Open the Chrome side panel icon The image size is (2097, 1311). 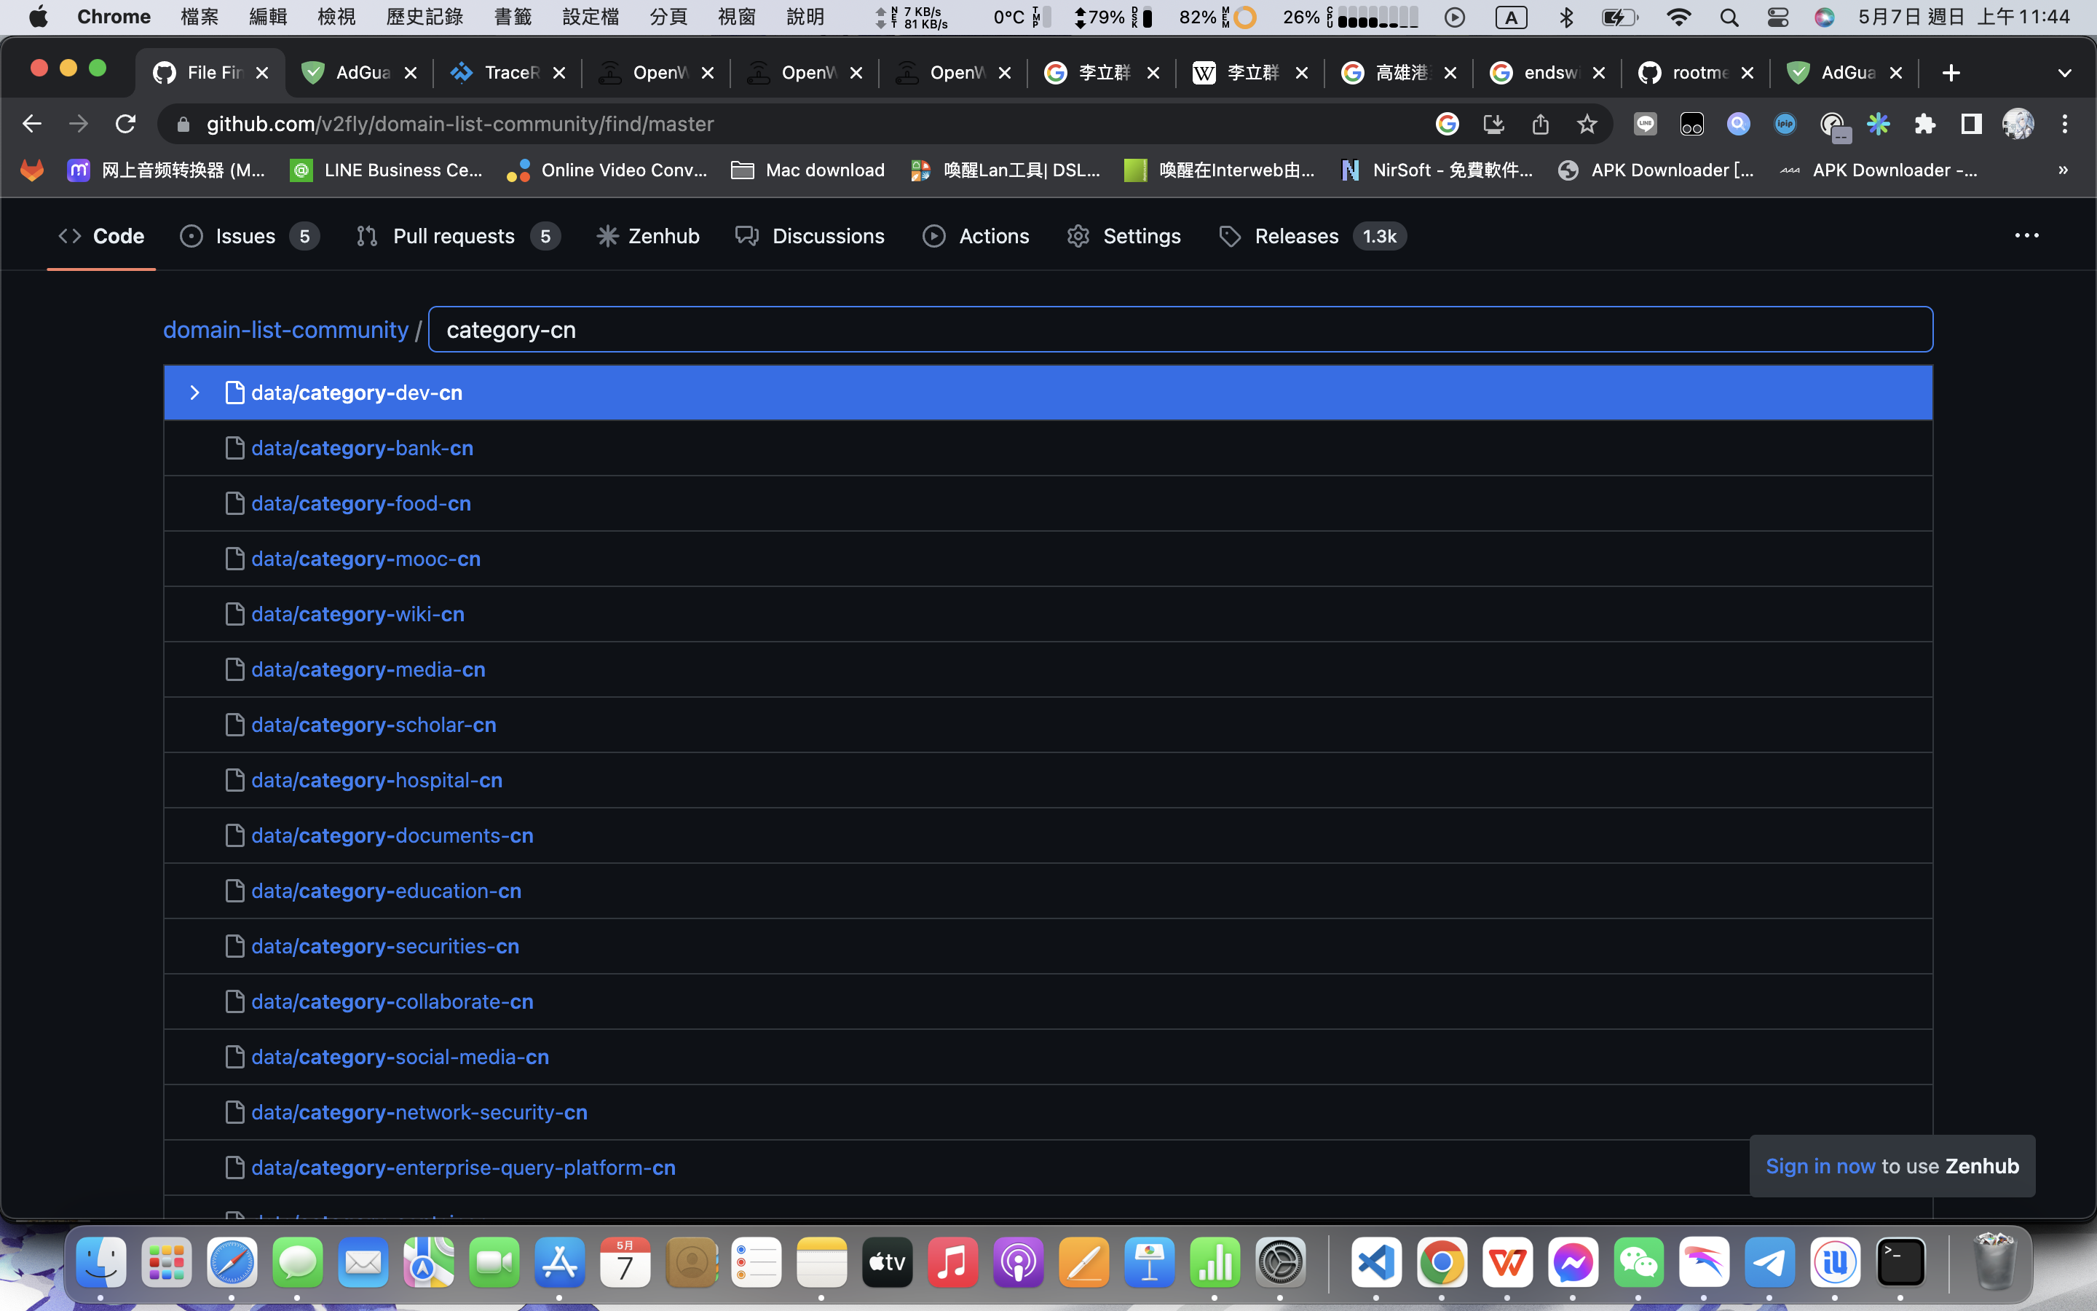pyautogui.click(x=1971, y=124)
